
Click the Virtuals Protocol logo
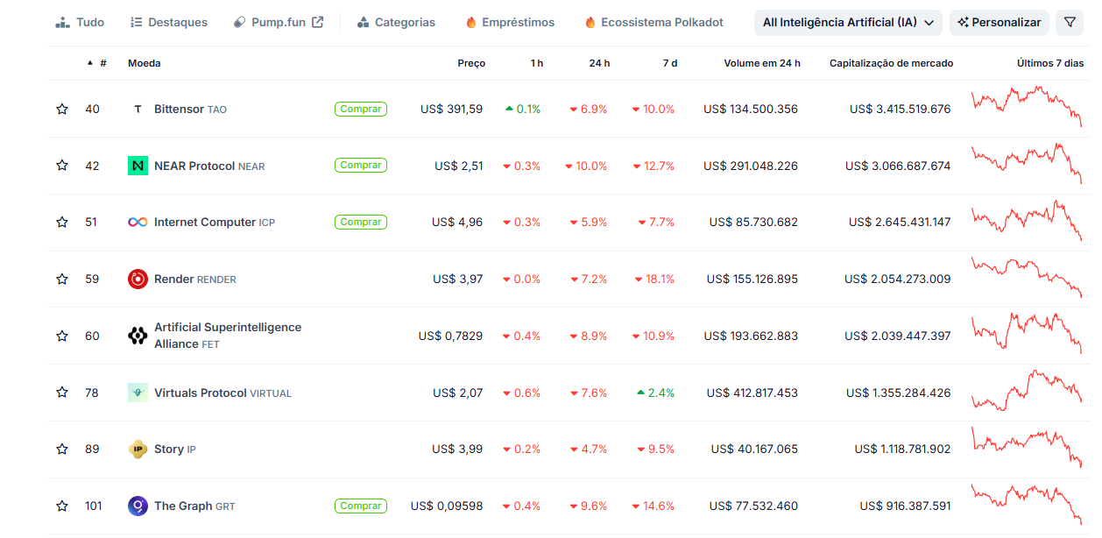[x=138, y=393]
